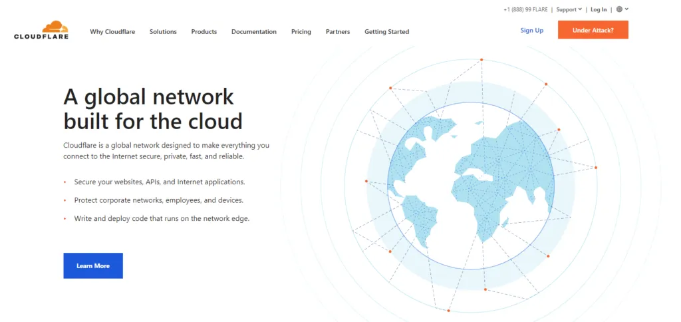Open Getting Started menu
Image resolution: width=681 pixels, height=322 pixels.
coord(386,32)
